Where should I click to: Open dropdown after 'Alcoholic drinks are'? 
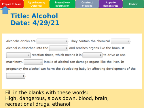click(x=52, y=41)
